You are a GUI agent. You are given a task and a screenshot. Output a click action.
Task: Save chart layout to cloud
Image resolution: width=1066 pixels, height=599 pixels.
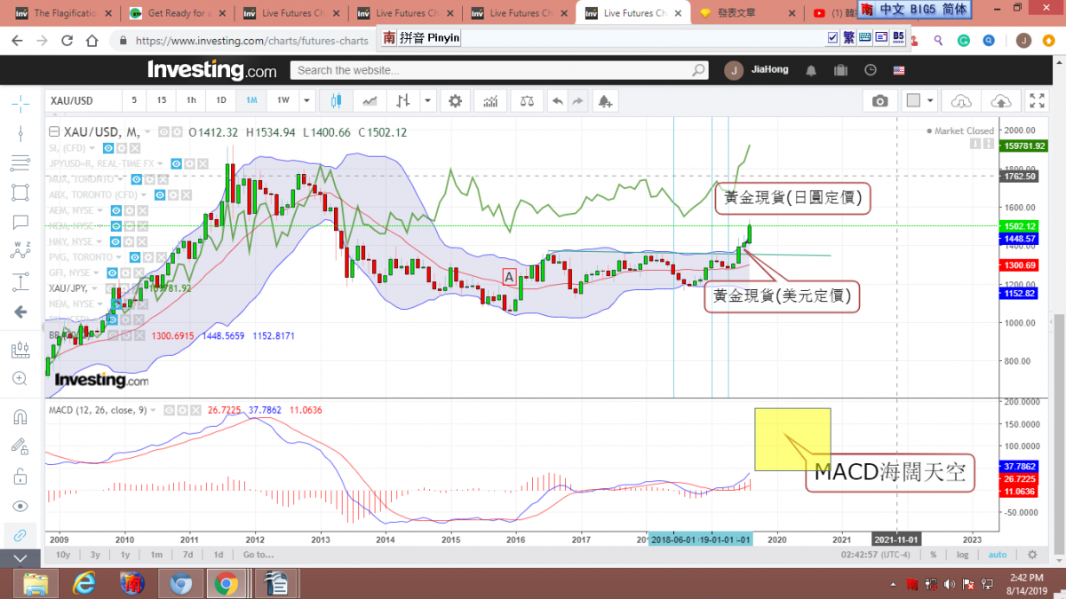click(x=1000, y=101)
